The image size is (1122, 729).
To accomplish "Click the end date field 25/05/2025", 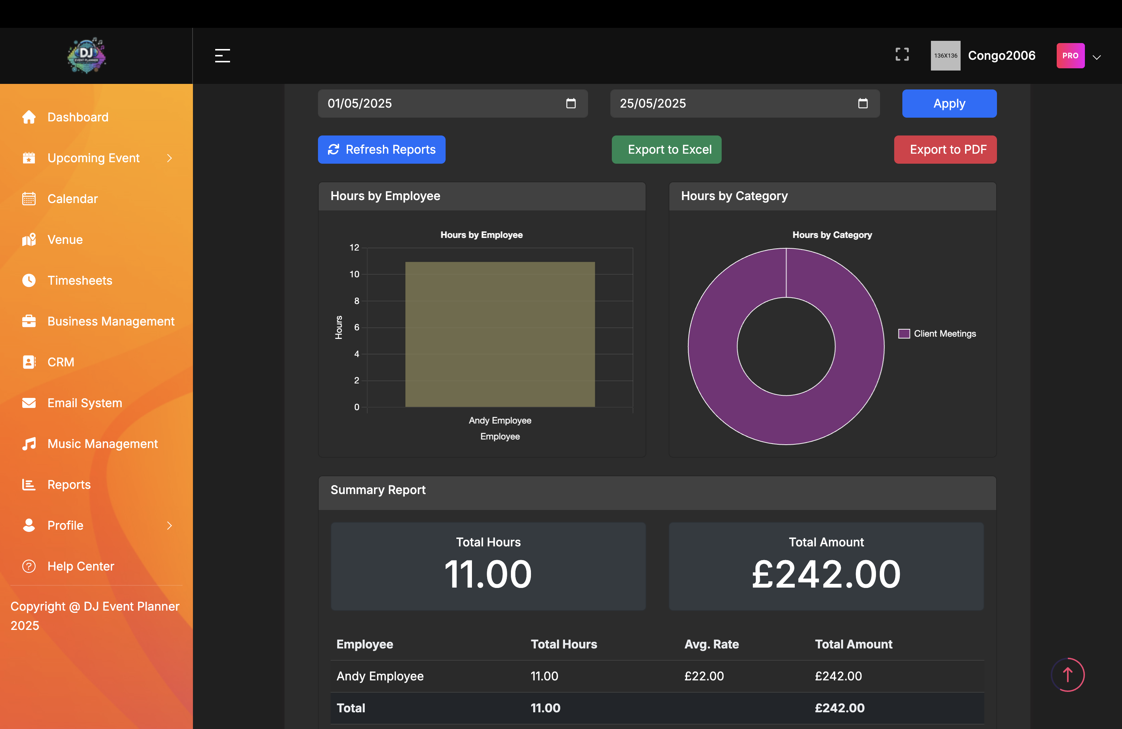I will [x=744, y=103].
